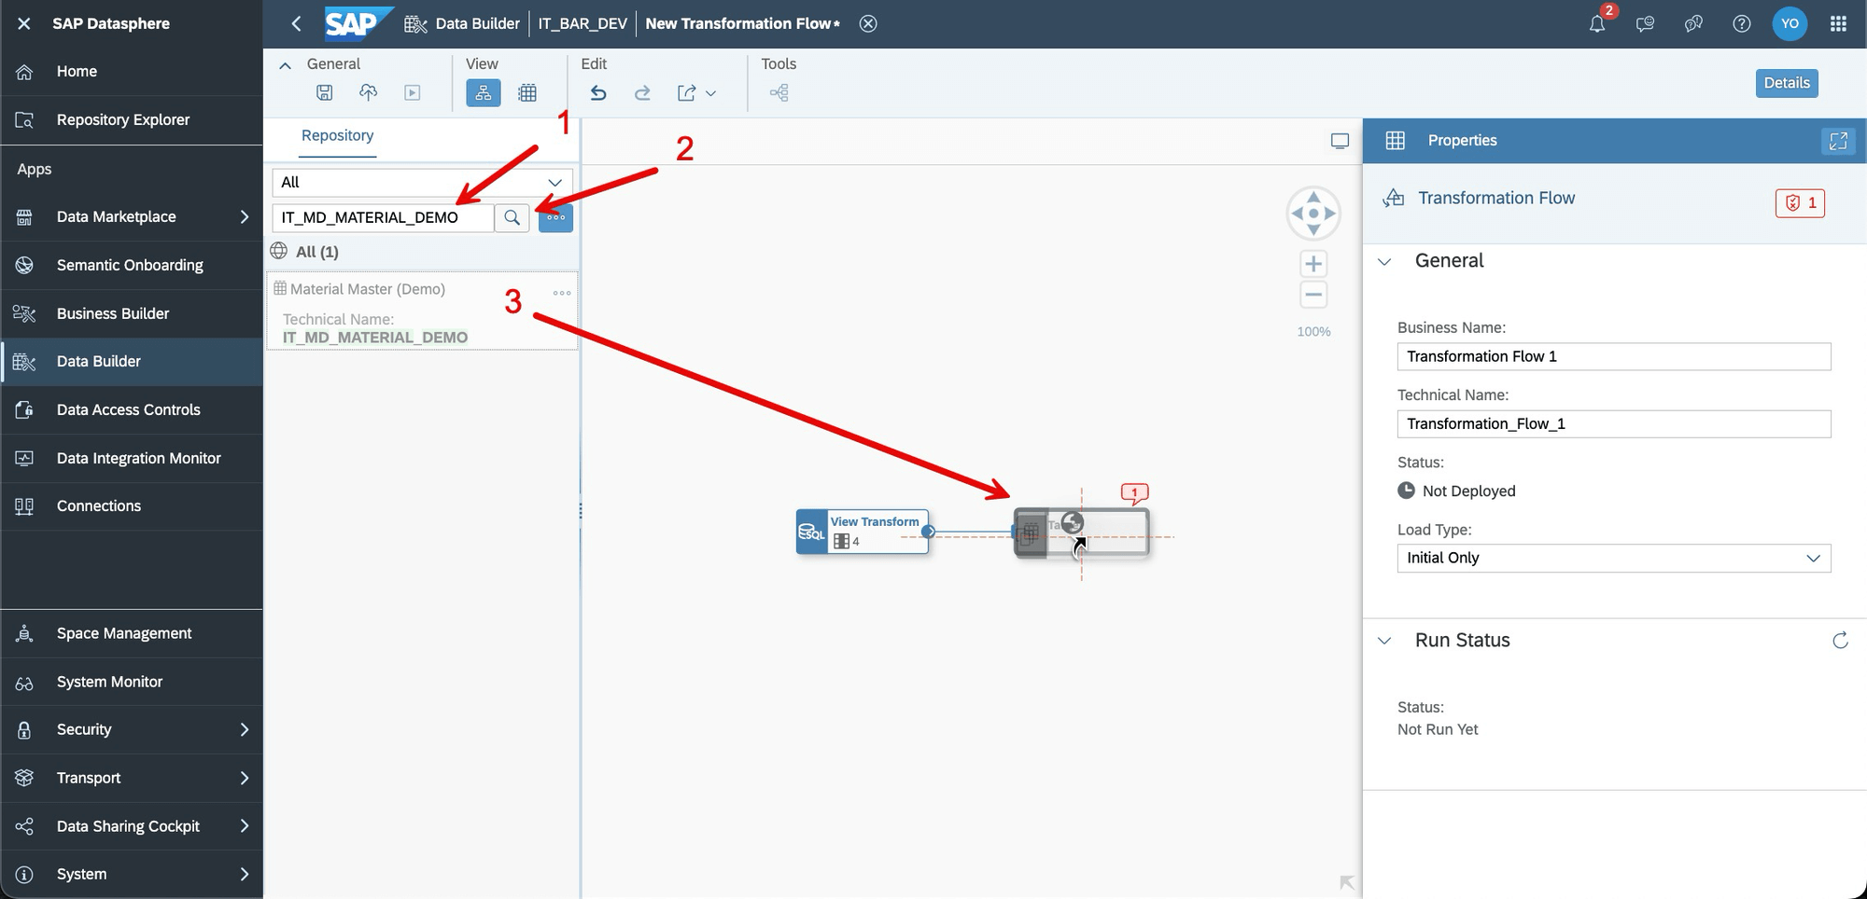Open Space Management
The image size is (1867, 899).
click(x=132, y=633)
